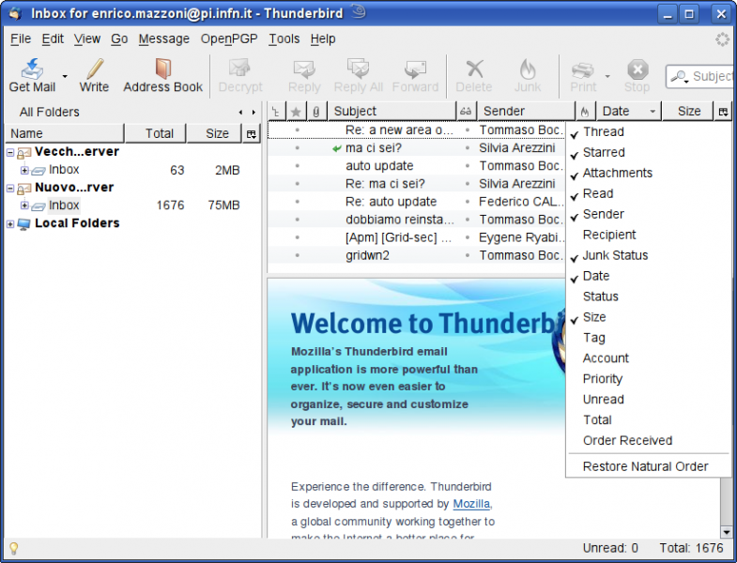Click the Thunderbird activity throbber icon
Image resolution: width=737 pixels, height=563 pixels.
coord(722,39)
